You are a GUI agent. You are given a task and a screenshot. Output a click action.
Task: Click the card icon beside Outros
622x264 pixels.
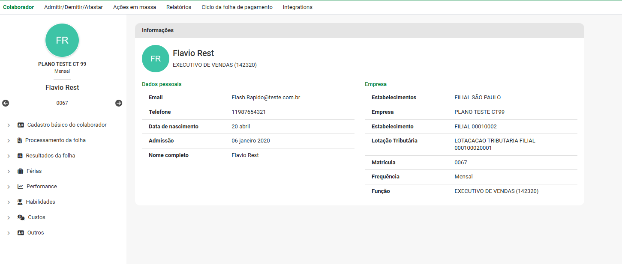click(21, 233)
